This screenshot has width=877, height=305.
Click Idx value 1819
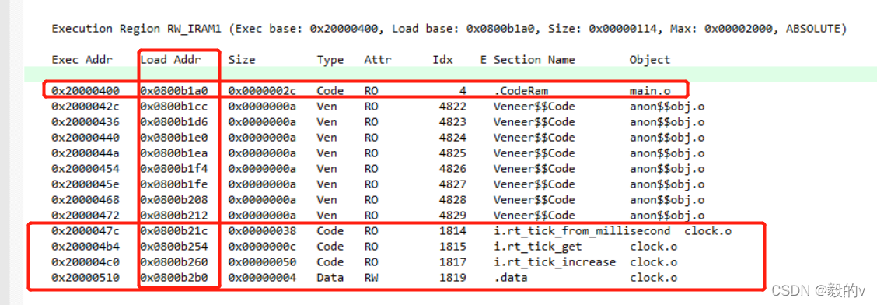coord(452,278)
